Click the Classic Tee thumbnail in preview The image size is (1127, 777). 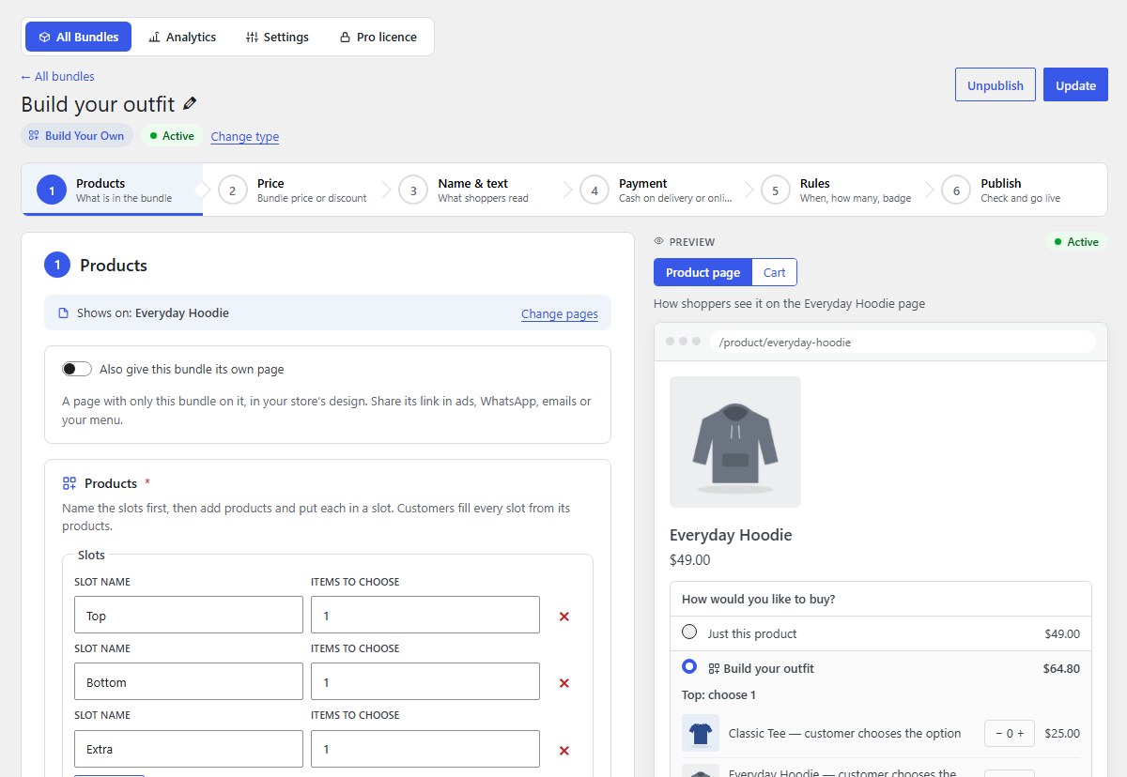pyautogui.click(x=701, y=733)
